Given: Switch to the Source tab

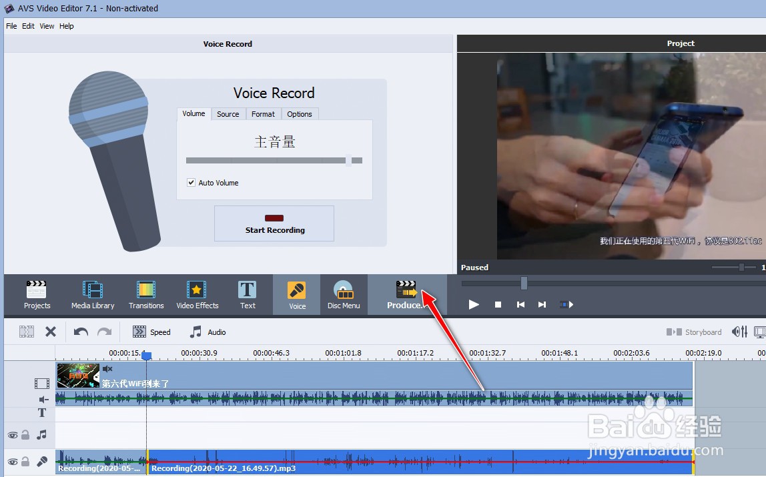Looking at the screenshot, I should click(228, 113).
